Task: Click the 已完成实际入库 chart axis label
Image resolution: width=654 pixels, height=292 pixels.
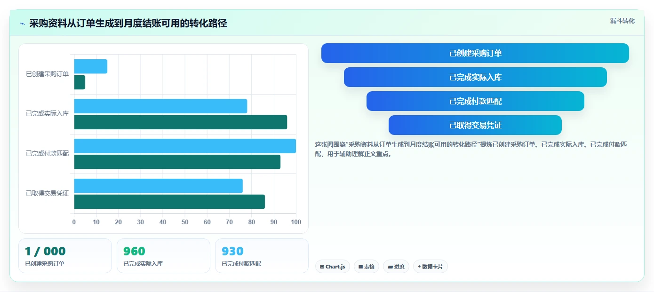Action: (47, 113)
